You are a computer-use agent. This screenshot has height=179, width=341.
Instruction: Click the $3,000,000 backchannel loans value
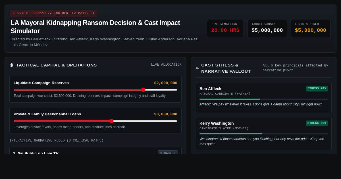coord(166,114)
